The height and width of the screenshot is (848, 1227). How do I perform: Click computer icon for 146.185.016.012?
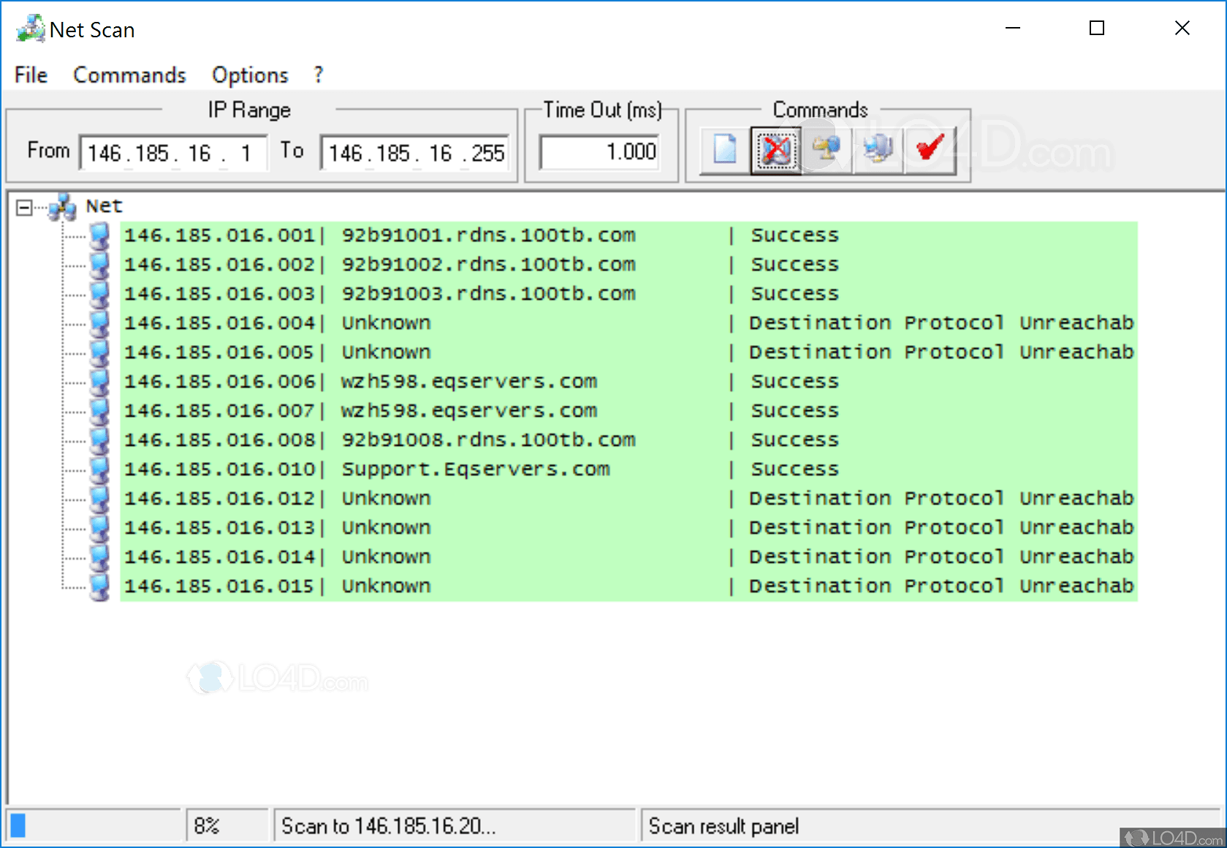click(x=99, y=499)
